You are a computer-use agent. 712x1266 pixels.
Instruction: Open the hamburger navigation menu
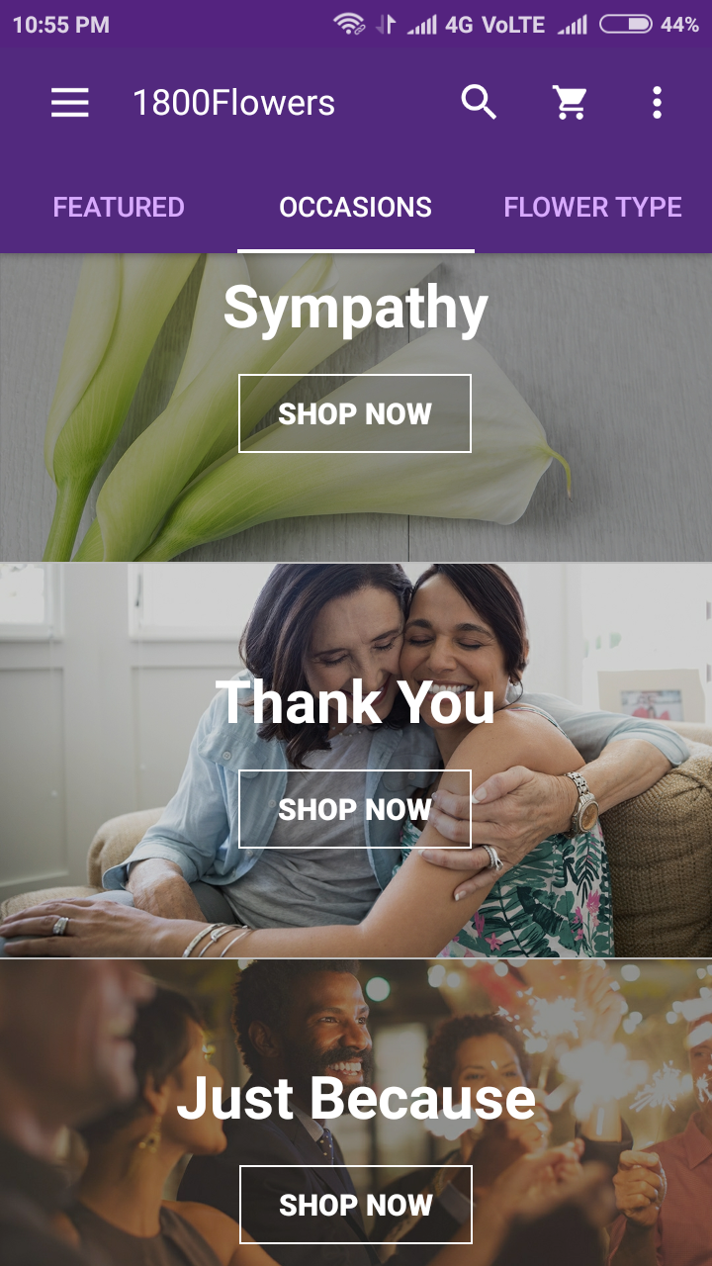coord(70,103)
